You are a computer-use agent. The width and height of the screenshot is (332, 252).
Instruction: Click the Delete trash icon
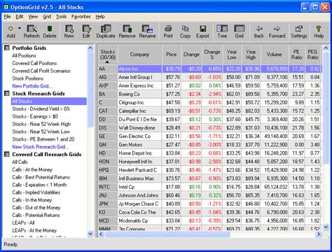[x=50, y=31]
